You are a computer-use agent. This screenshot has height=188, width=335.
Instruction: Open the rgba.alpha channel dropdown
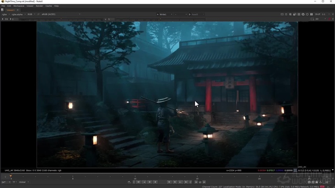click(18, 14)
